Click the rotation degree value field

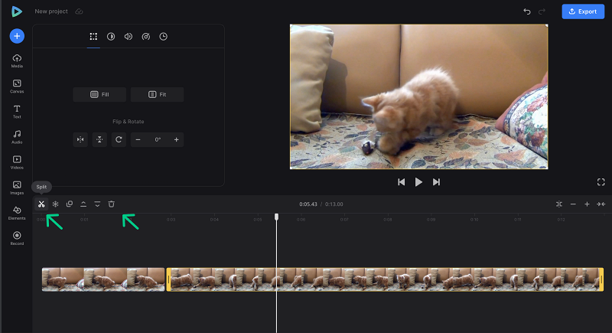click(158, 139)
